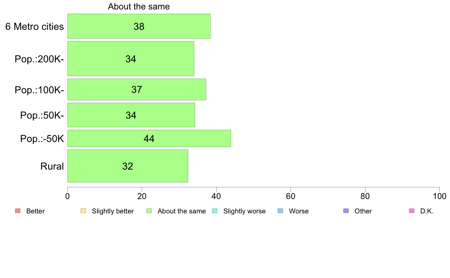Click the red Better legend swatch

pyautogui.click(x=18, y=211)
